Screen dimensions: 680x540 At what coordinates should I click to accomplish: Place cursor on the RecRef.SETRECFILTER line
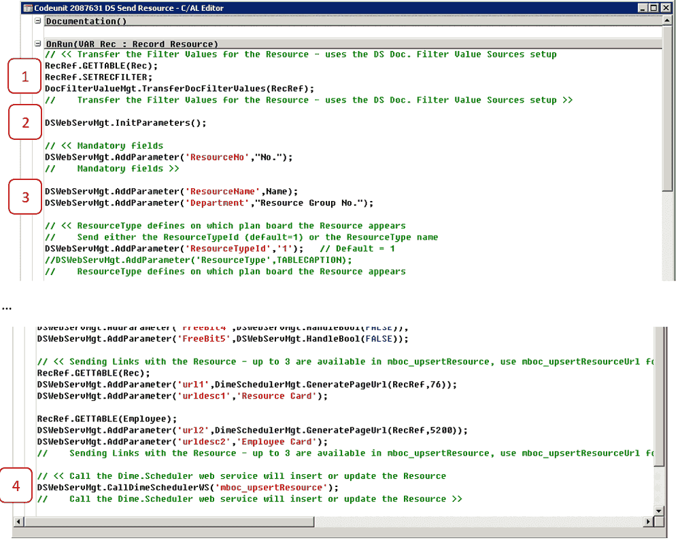(x=99, y=77)
